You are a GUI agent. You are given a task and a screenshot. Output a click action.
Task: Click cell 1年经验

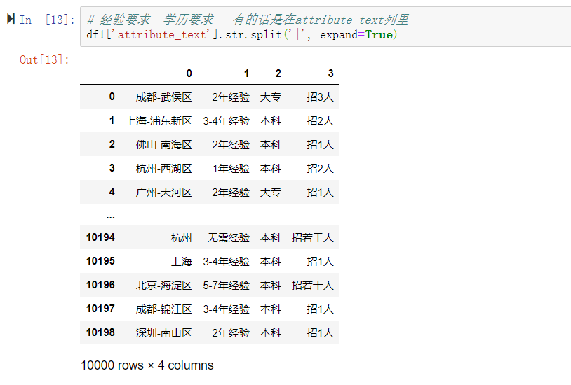[x=231, y=168]
